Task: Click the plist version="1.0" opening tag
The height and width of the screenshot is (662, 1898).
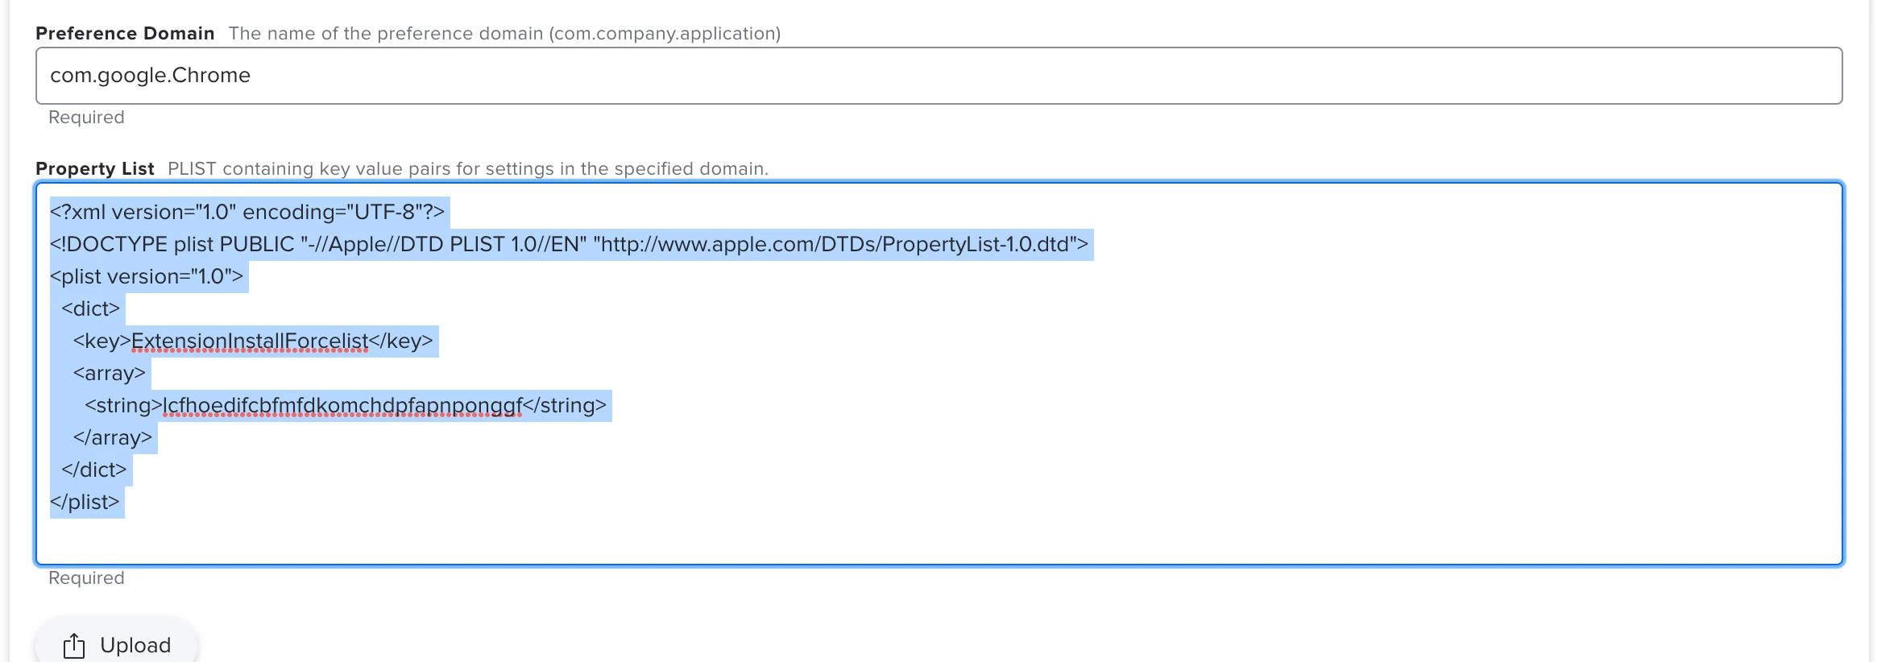Action: pyautogui.click(x=147, y=277)
